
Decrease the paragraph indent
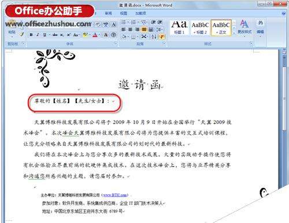click(153, 22)
